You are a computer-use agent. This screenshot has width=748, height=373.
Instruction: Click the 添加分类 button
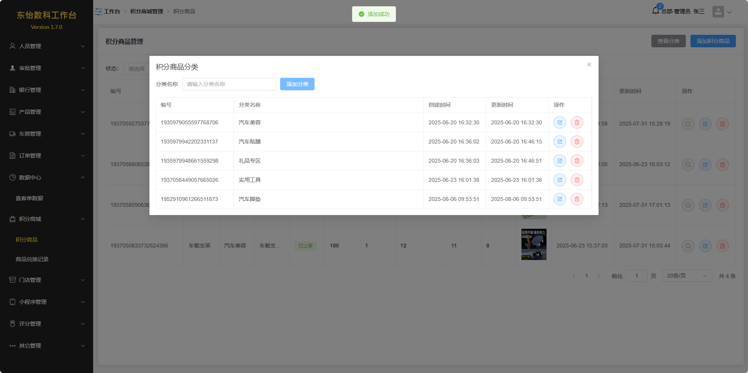tap(297, 84)
